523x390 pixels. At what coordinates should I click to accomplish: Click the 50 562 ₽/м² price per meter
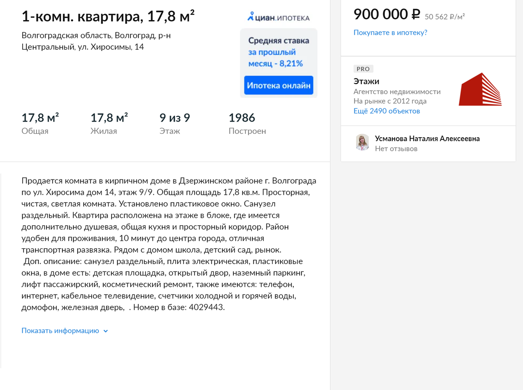(x=445, y=17)
